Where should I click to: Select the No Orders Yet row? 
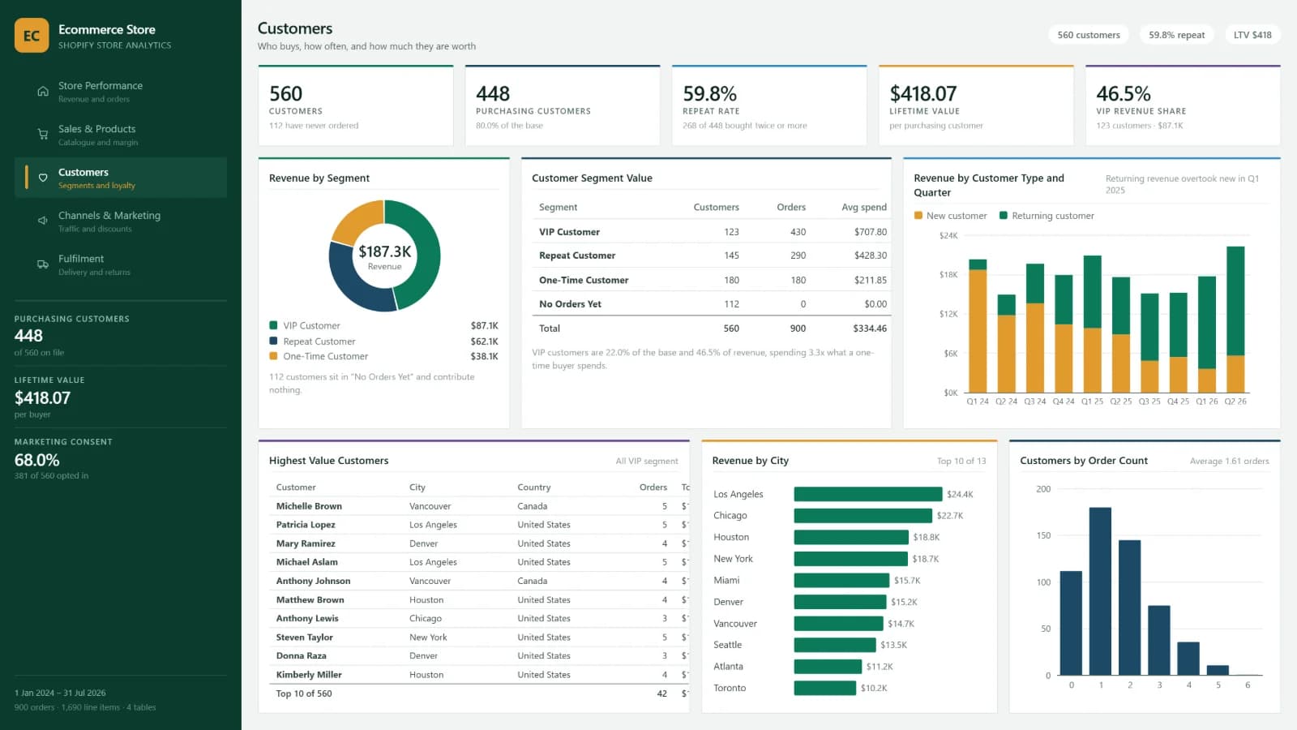[x=713, y=304]
